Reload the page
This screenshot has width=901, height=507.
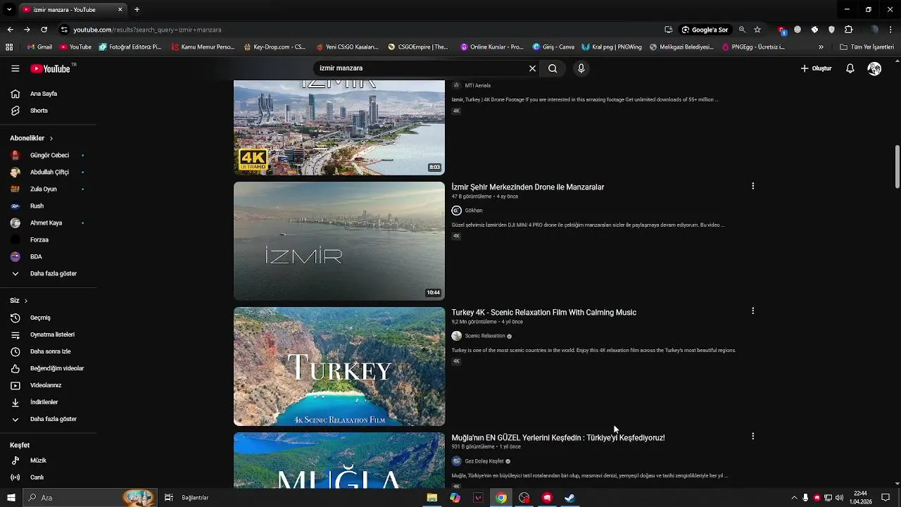[44, 30]
